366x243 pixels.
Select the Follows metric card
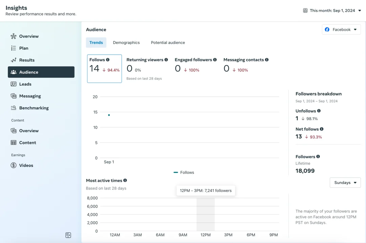pos(104,69)
